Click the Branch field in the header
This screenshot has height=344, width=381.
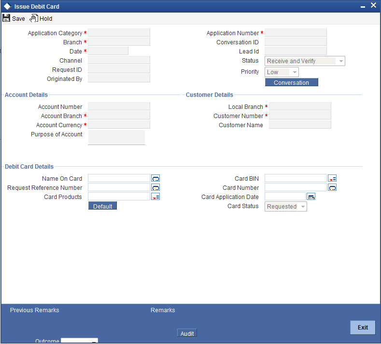pos(119,42)
